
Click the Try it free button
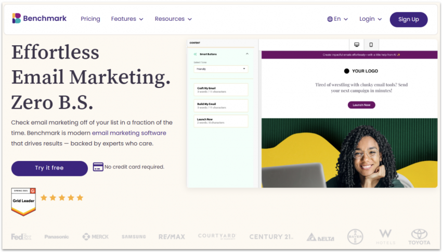point(49,168)
